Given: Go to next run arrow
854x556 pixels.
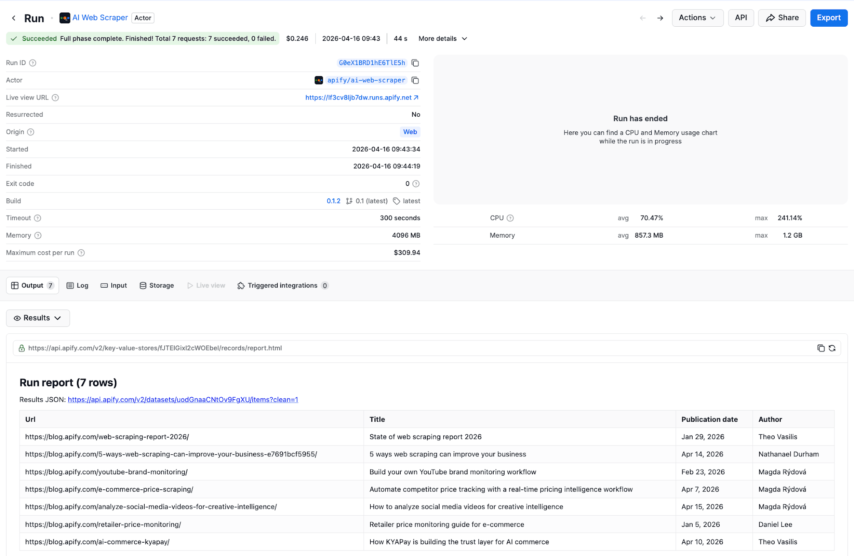Looking at the screenshot, I should [660, 18].
